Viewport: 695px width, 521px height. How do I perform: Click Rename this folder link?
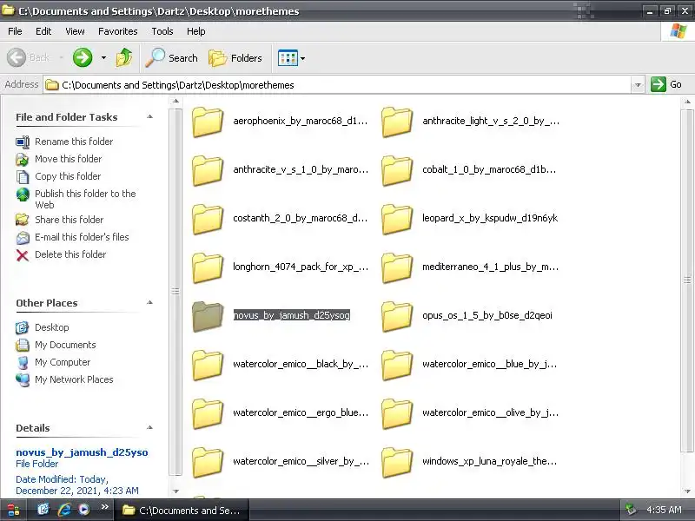tap(74, 142)
